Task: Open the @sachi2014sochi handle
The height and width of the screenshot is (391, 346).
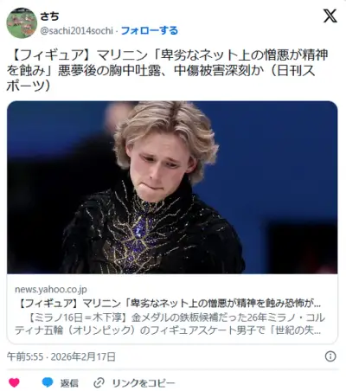Action: pyautogui.click(x=76, y=30)
